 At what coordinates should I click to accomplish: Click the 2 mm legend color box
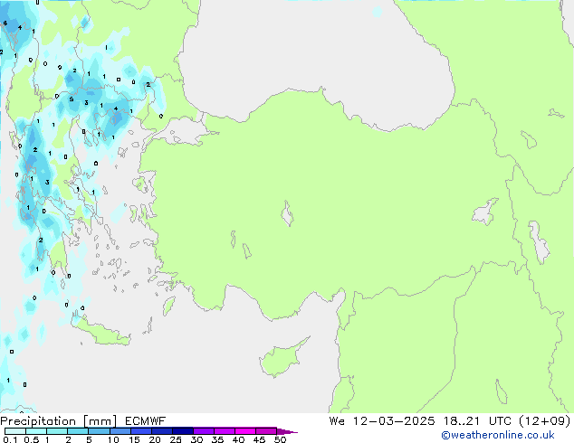pos(78,431)
